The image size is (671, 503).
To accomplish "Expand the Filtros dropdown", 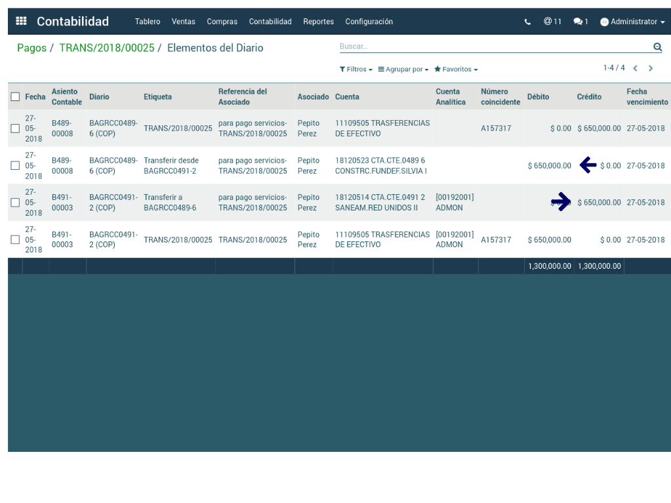I will pyautogui.click(x=356, y=70).
